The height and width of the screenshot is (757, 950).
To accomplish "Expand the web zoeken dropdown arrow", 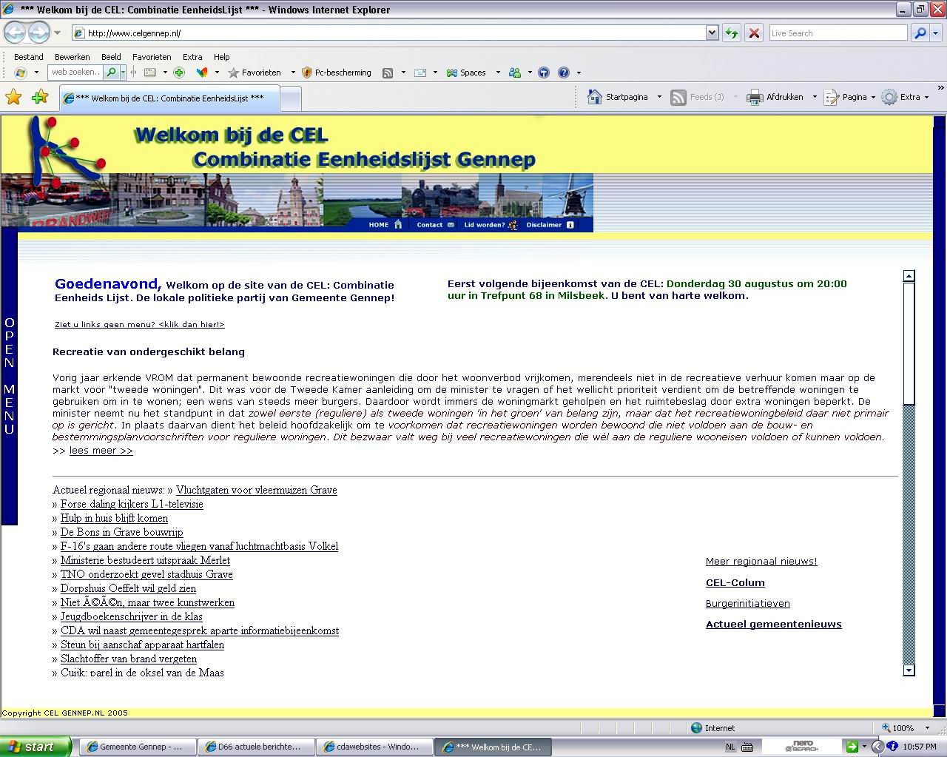I will (x=123, y=73).
